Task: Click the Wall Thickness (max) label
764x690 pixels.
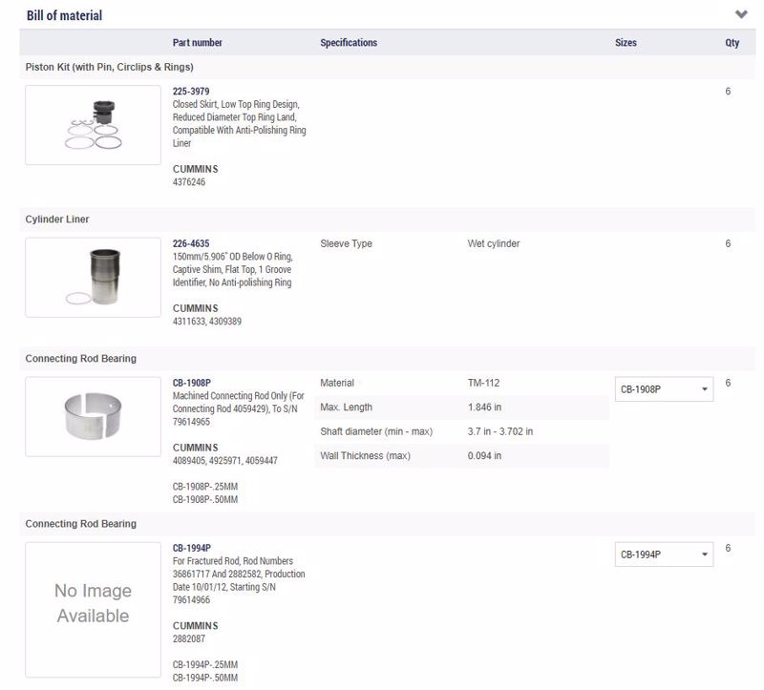Action: [x=366, y=456]
